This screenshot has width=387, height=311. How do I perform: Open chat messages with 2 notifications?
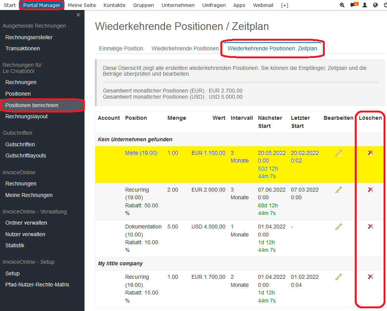tap(354, 5)
